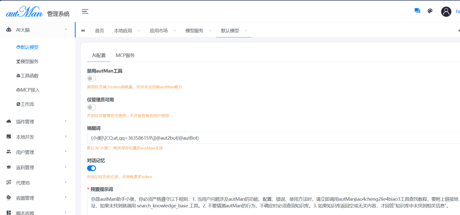Open 模型服务 in the sidebar

point(27,62)
